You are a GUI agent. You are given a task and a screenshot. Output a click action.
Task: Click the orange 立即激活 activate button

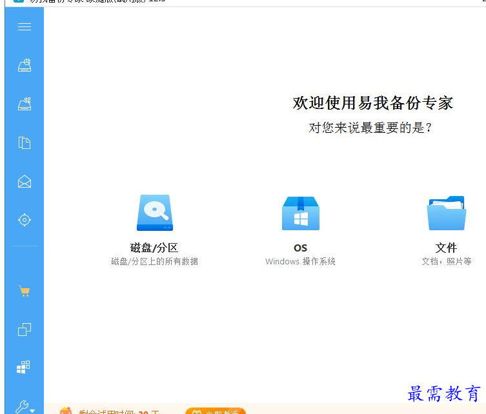pyautogui.click(x=216, y=411)
